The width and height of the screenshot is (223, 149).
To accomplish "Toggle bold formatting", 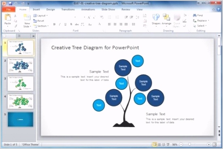I will (54, 24).
